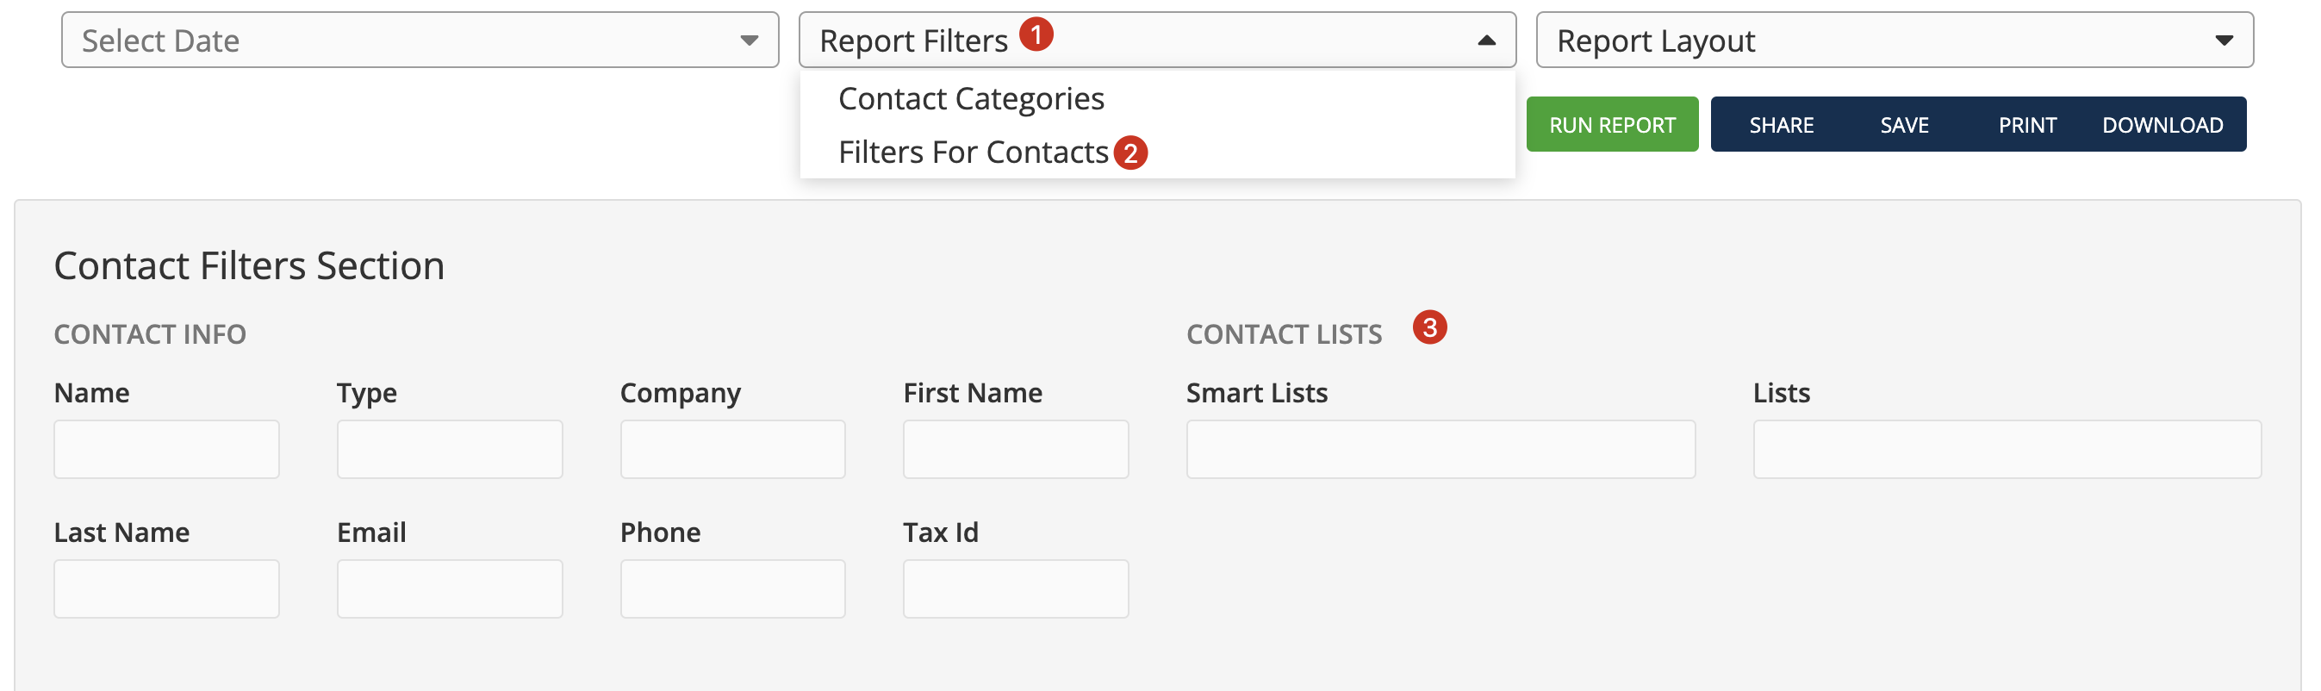Click the Print button
Image resolution: width=2321 pixels, height=691 pixels.
[2027, 124]
